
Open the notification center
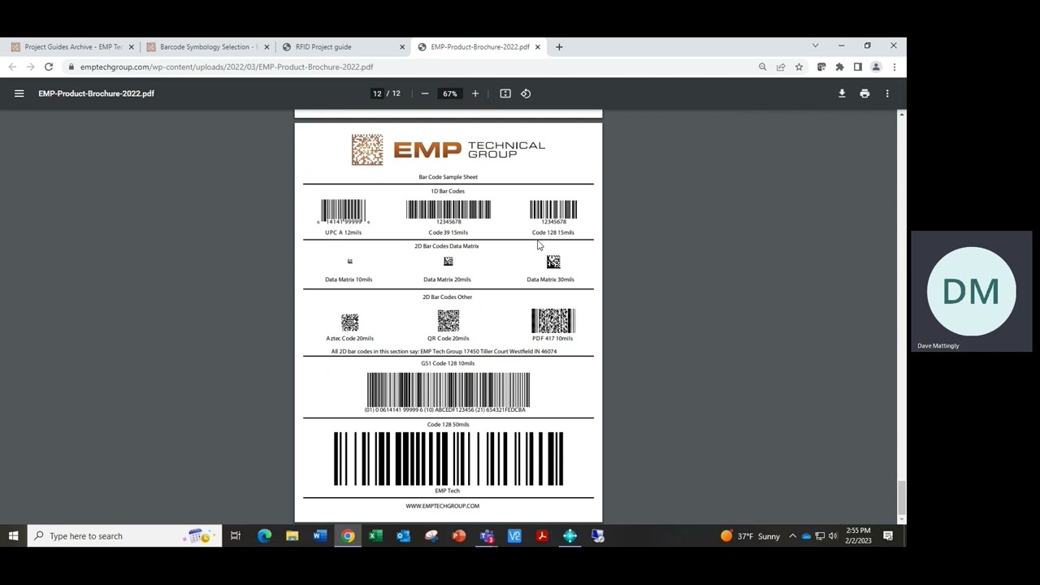888,536
